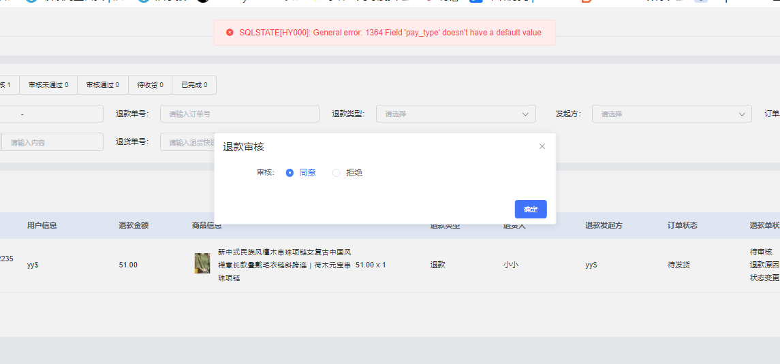Click the 请输入内容 text field

(52, 142)
